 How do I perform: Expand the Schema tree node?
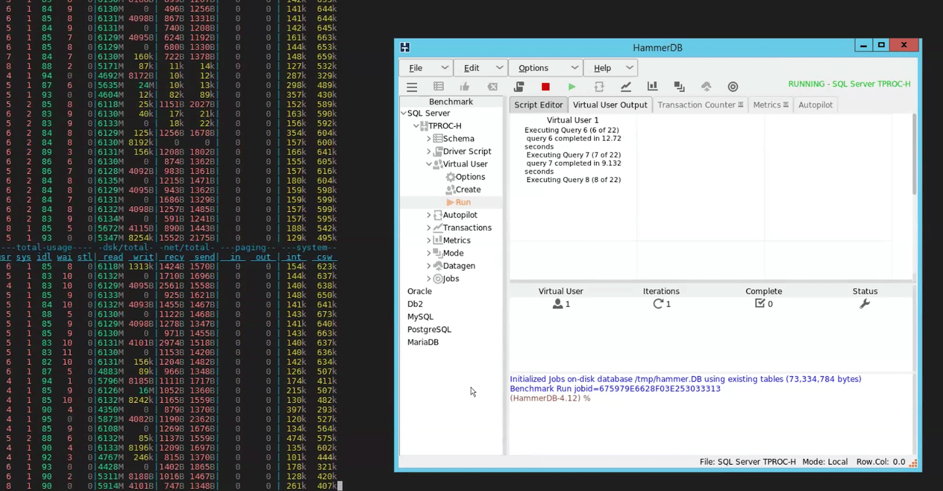pyautogui.click(x=429, y=139)
